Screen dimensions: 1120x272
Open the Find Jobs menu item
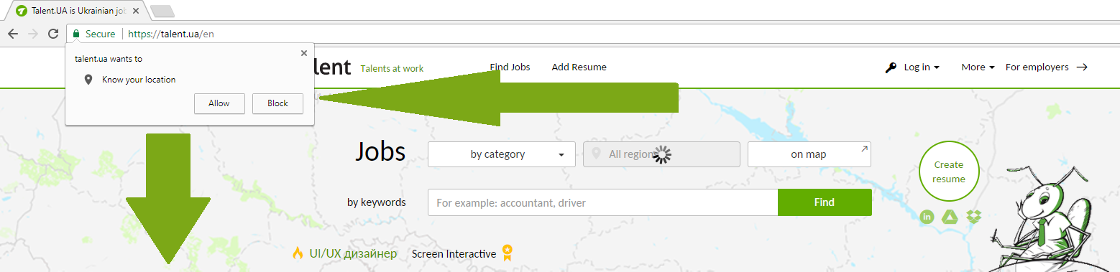click(510, 67)
